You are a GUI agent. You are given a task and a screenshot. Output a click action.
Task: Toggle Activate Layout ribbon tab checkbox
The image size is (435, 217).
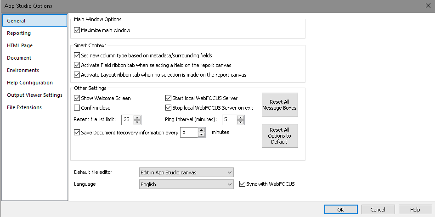77,74
